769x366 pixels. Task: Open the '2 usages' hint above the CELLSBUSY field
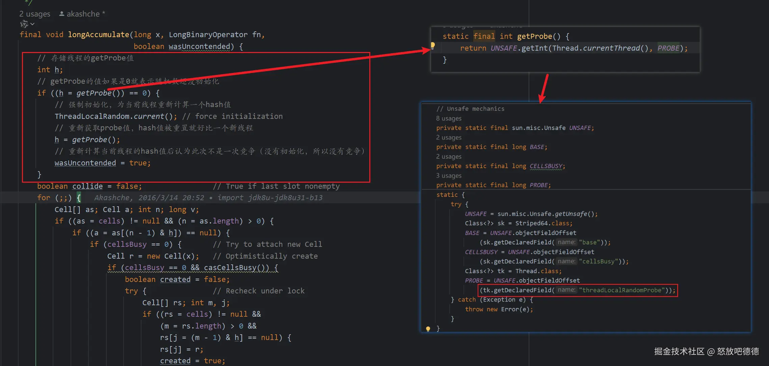(448, 157)
